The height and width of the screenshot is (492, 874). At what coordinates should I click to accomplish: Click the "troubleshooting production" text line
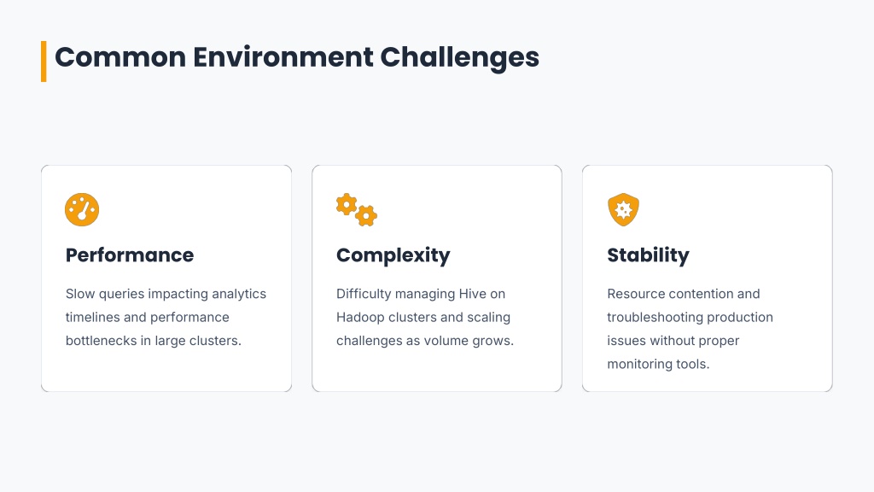click(x=690, y=317)
